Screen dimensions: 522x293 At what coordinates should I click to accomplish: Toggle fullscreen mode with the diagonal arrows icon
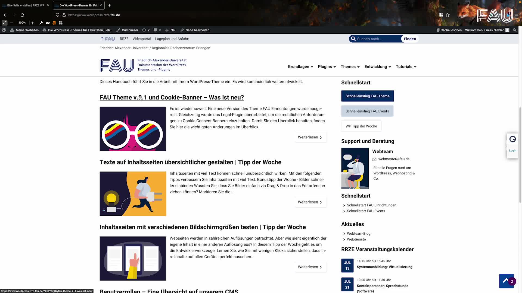pyautogui.click(x=4, y=23)
